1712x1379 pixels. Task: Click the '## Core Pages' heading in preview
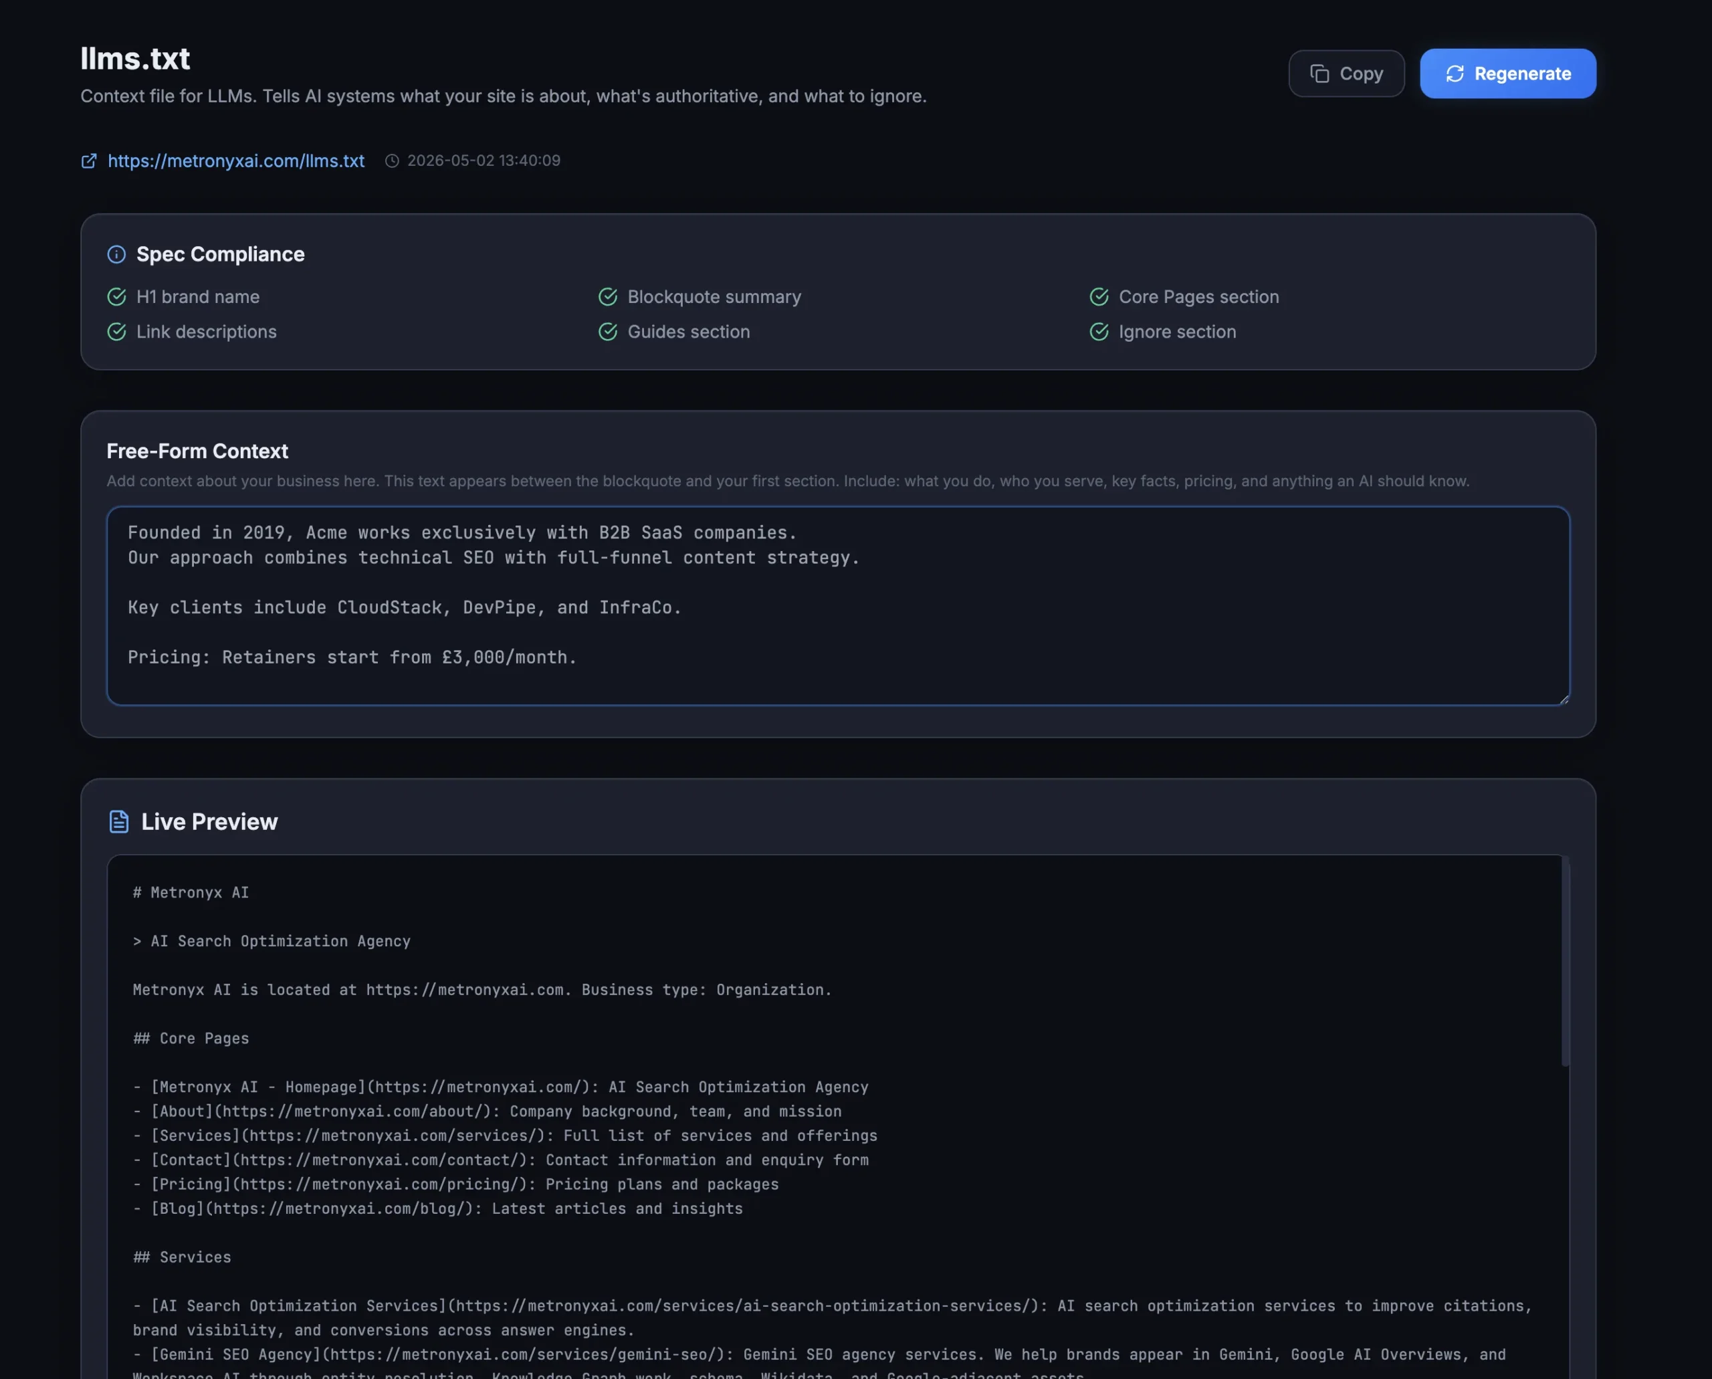click(x=191, y=1038)
